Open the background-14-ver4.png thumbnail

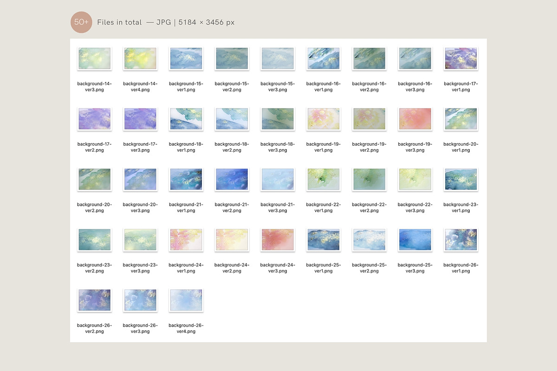click(140, 58)
